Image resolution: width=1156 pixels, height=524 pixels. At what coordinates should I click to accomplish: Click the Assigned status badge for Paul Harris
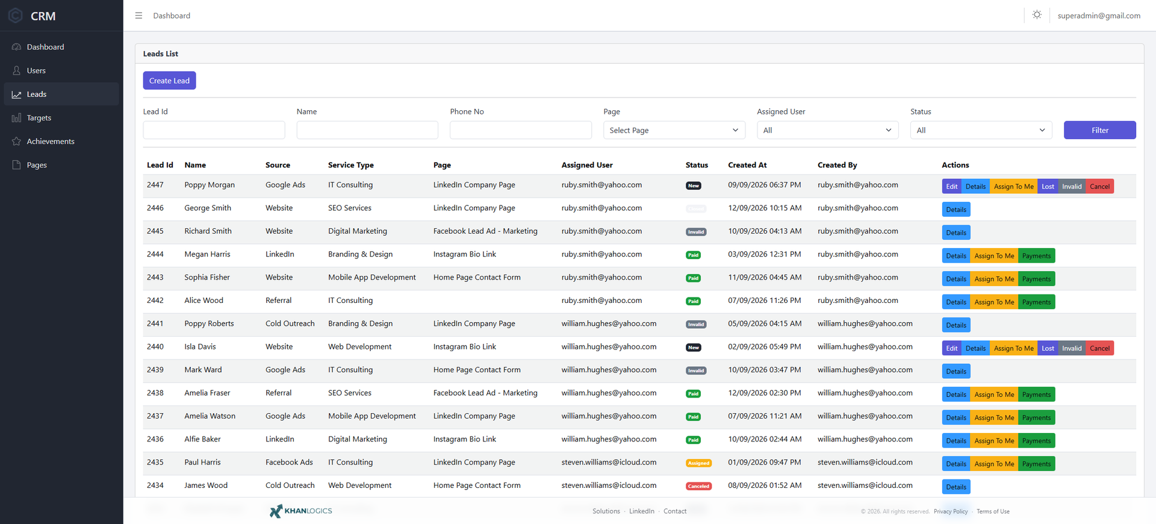[x=698, y=463]
